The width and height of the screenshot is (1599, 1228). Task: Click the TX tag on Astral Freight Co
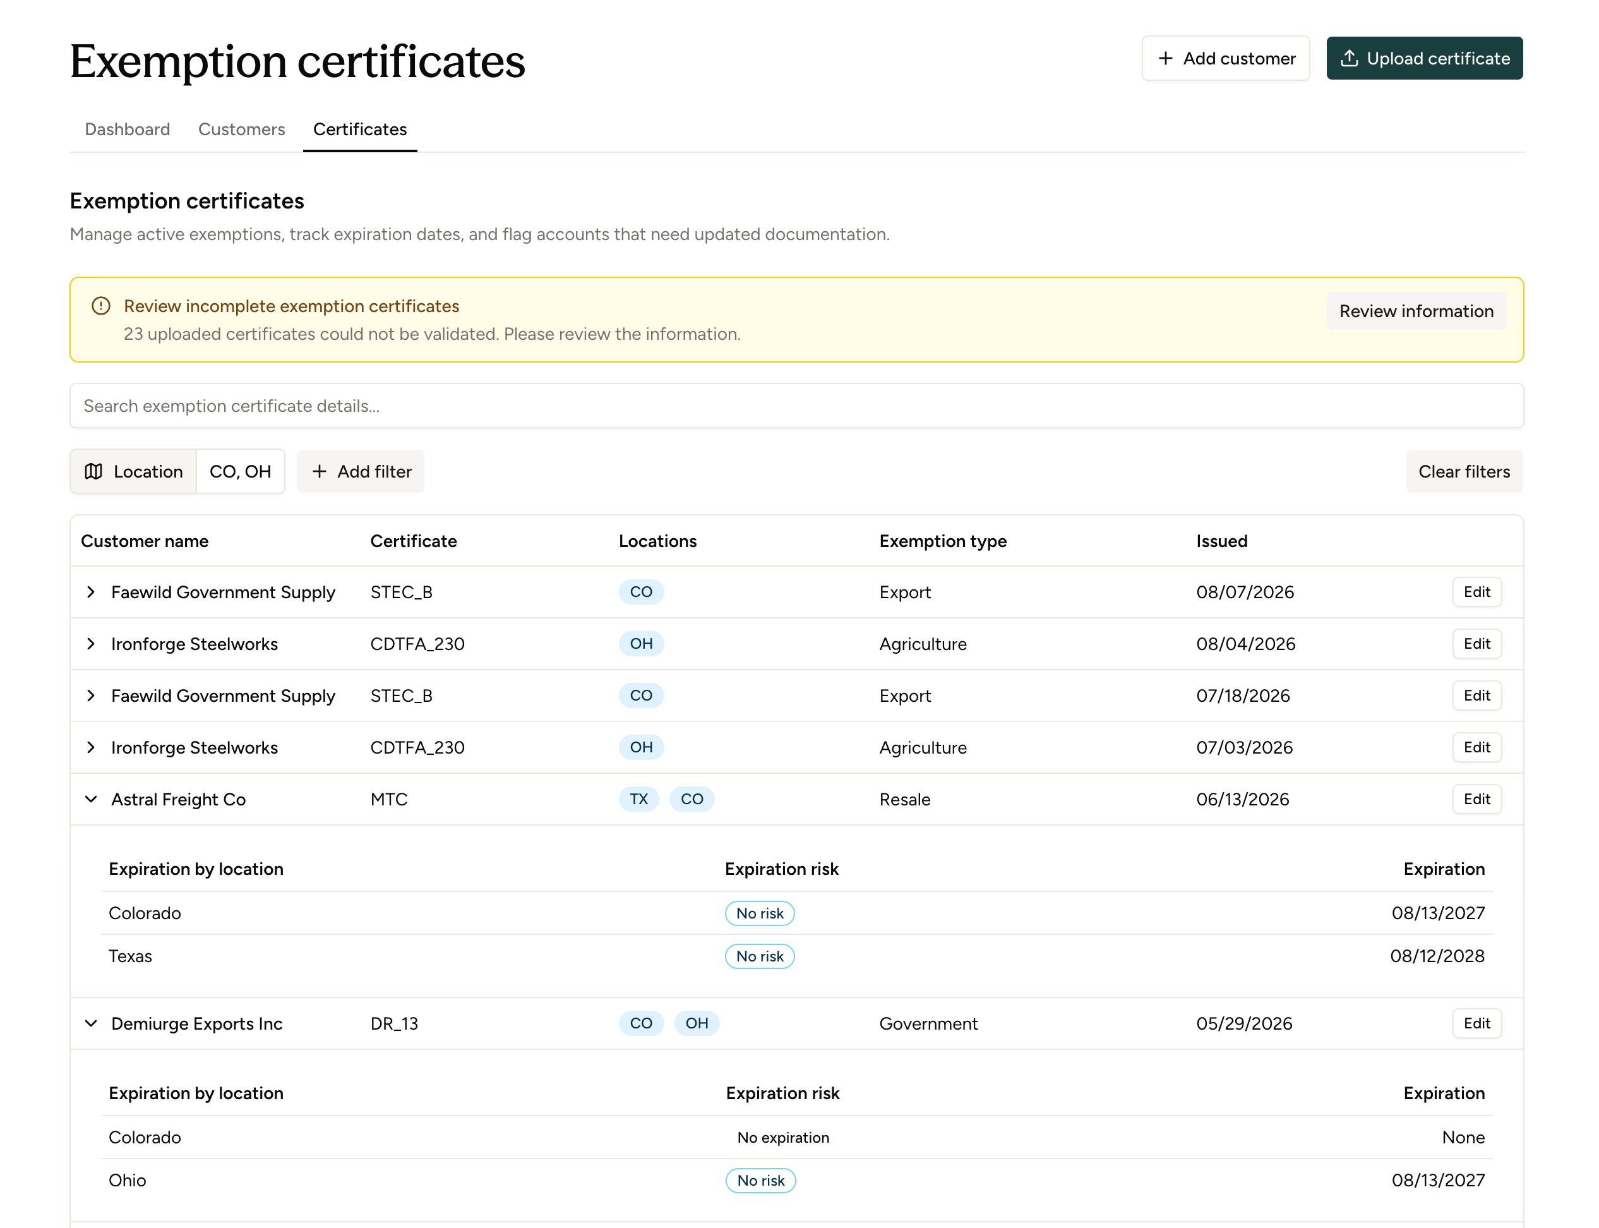click(638, 800)
